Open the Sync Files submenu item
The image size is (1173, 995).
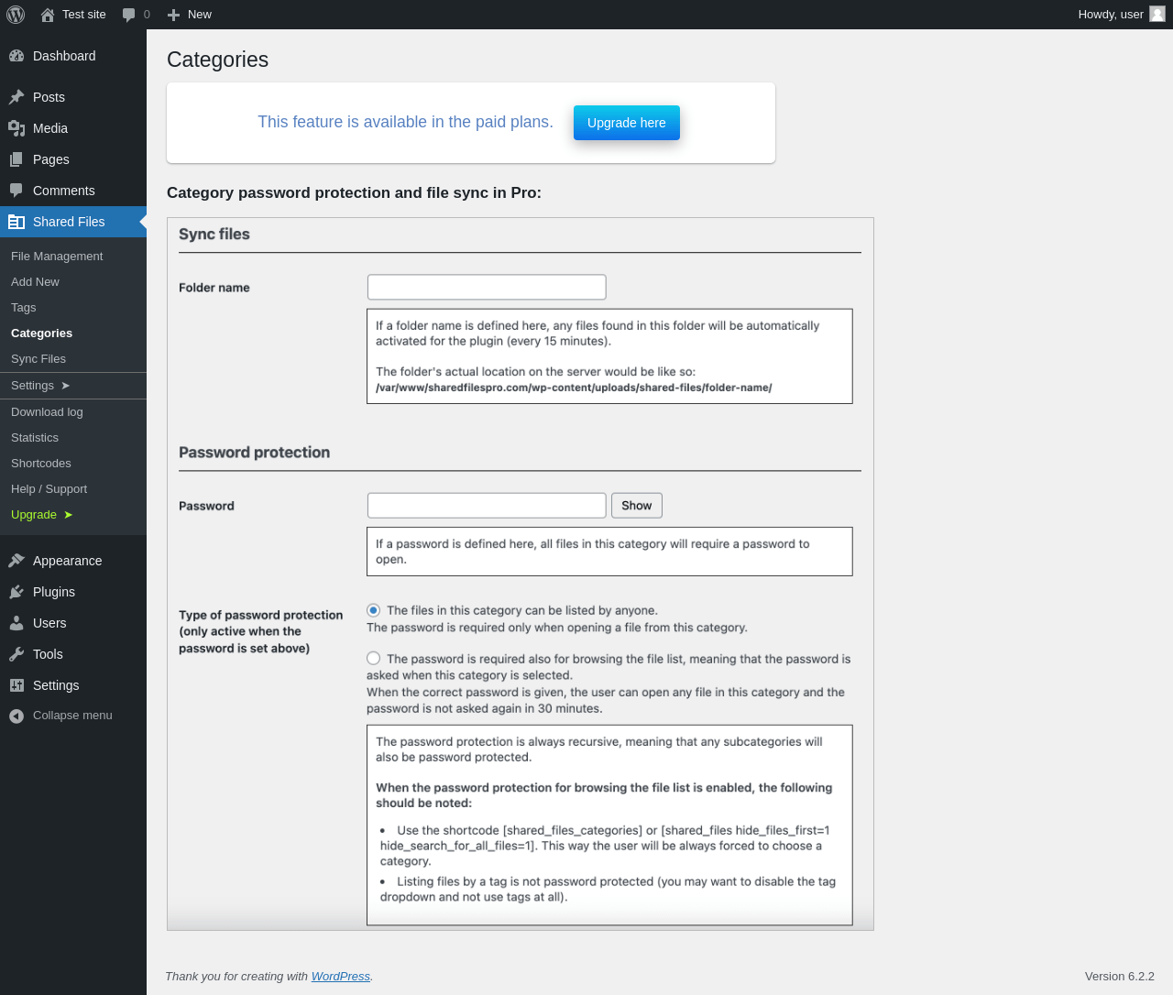coord(38,359)
